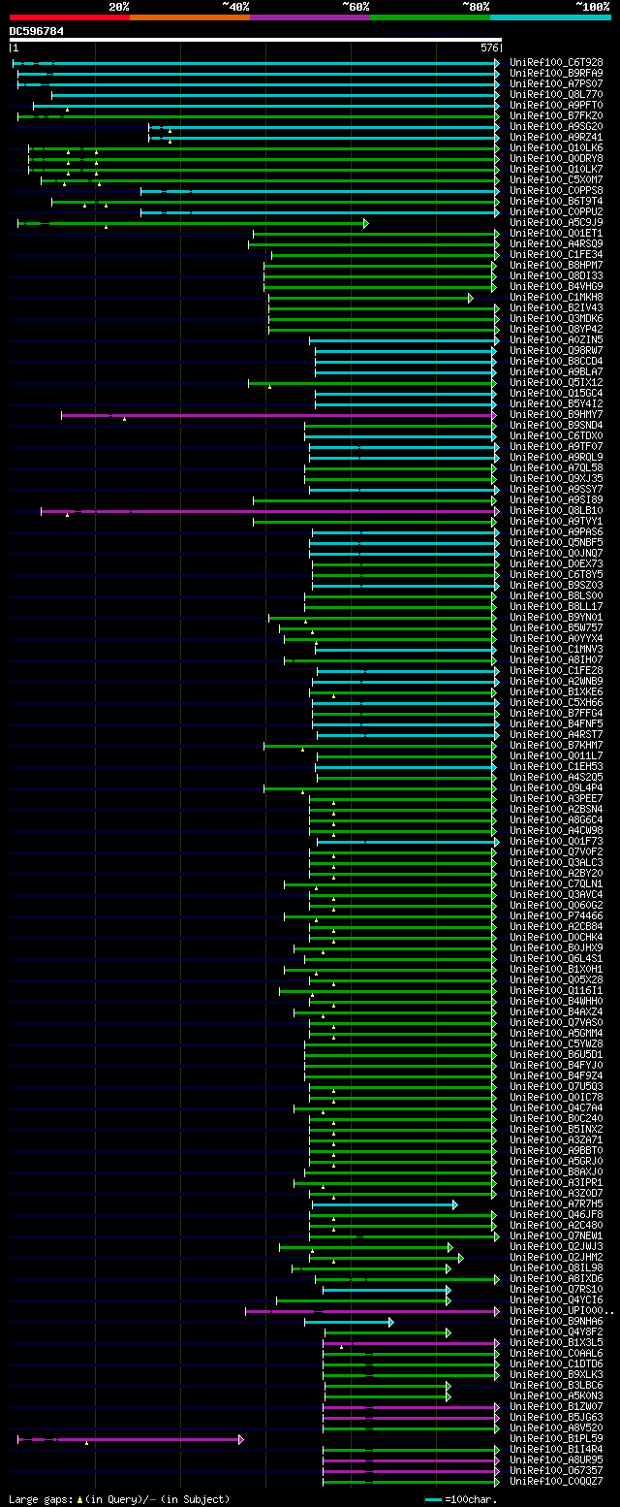Select label UniRef100_B6T9T4
Image resolution: width=620 pixels, height=1507 pixels.
[x=556, y=202]
